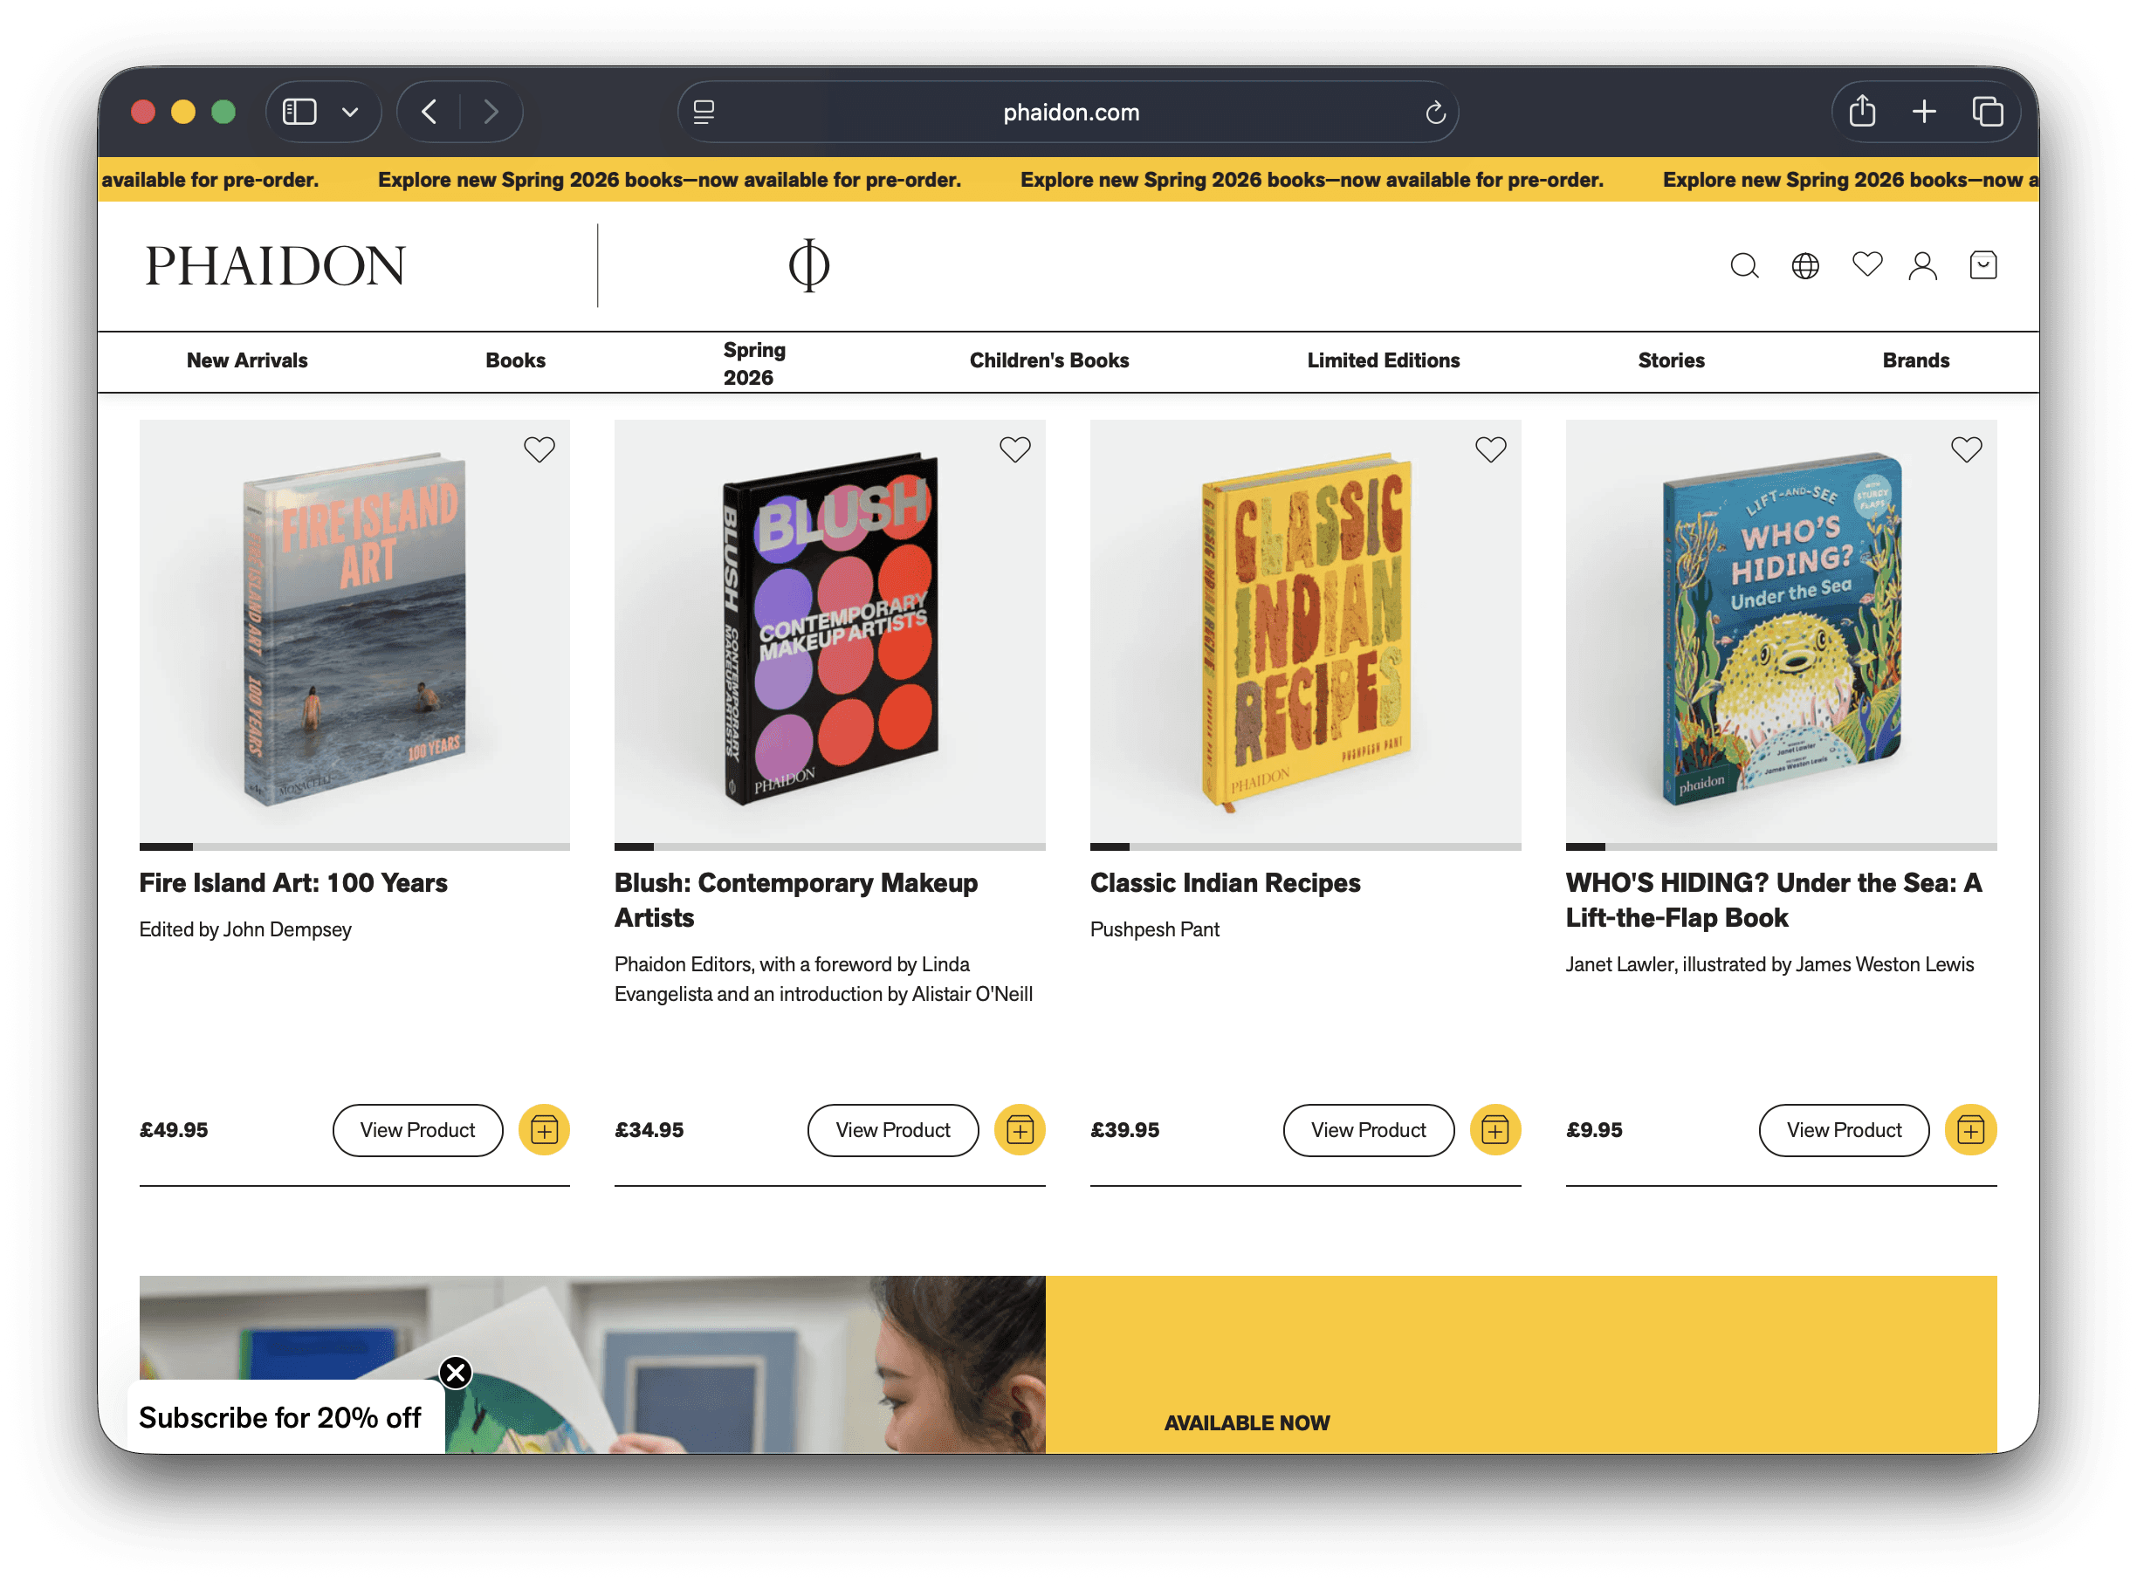The image size is (2137, 1583).
Task: Close the Subscribe for 20% off popup
Action: [457, 1372]
